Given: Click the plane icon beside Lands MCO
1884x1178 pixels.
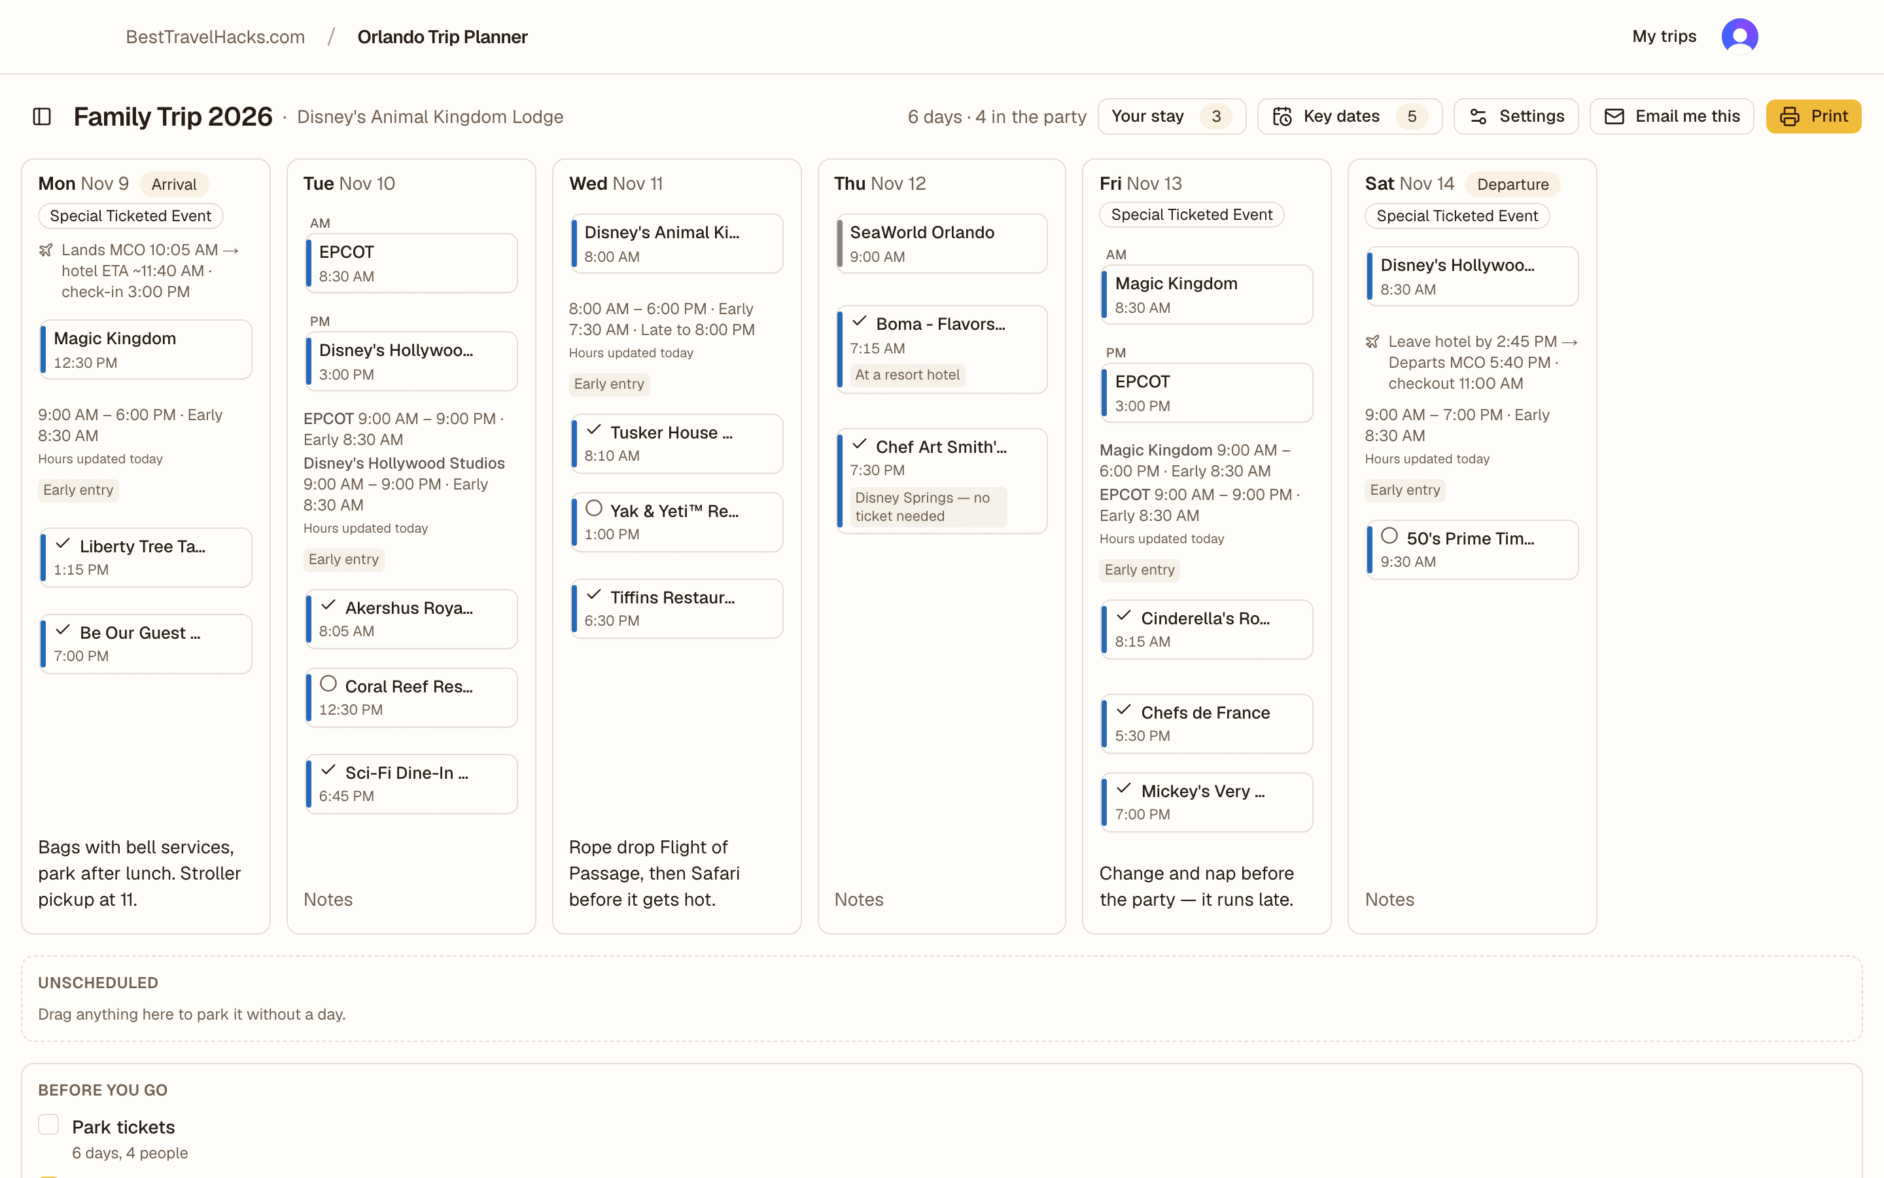Looking at the screenshot, I should click(46, 250).
